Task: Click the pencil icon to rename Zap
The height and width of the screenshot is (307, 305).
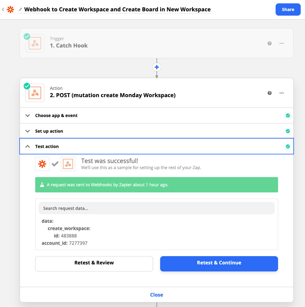Action: (20, 9)
